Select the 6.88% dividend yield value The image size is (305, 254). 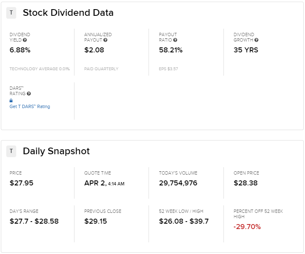tap(20, 50)
